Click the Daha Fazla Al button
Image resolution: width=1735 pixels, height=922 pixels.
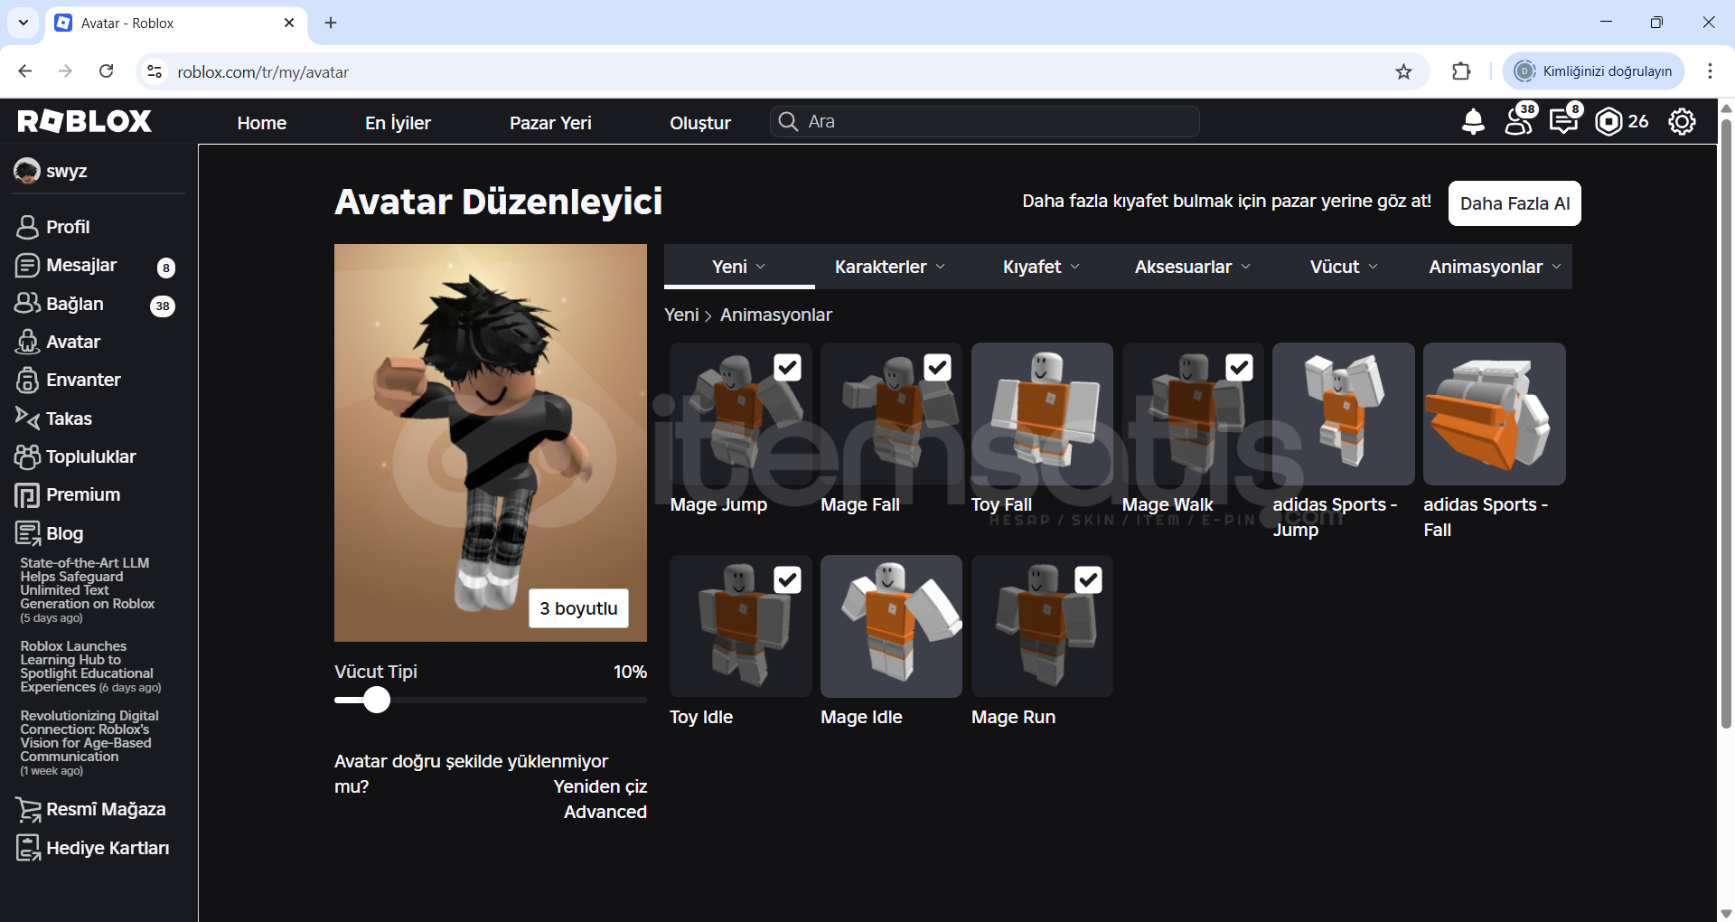point(1515,203)
